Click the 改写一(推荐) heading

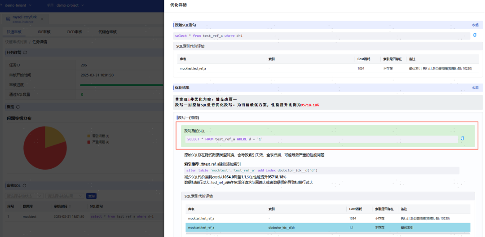(x=188, y=118)
